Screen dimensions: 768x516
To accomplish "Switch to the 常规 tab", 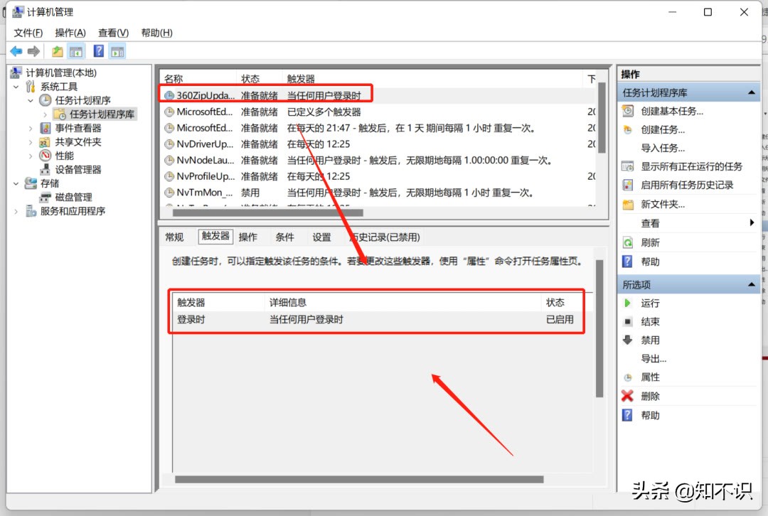I will (x=174, y=237).
